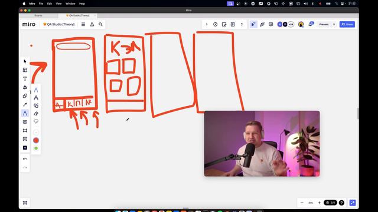Pick the smart drawing tool
Screen dimensions: 378x212
(x=36, y=105)
